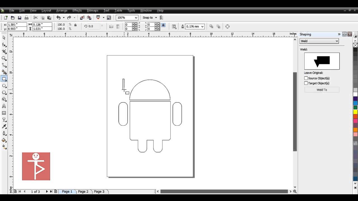This screenshot has width=358, height=201.
Task: Click the Copy icon
Action: coord(43,18)
